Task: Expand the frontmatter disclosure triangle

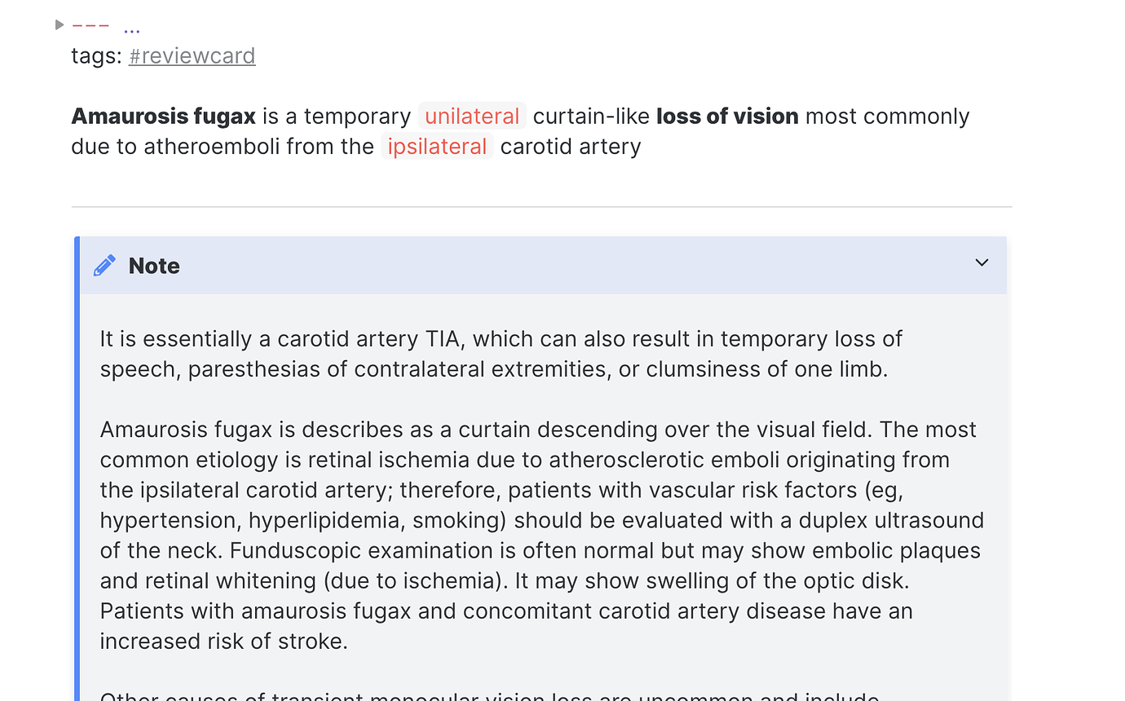Action: click(x=59, y=24)
